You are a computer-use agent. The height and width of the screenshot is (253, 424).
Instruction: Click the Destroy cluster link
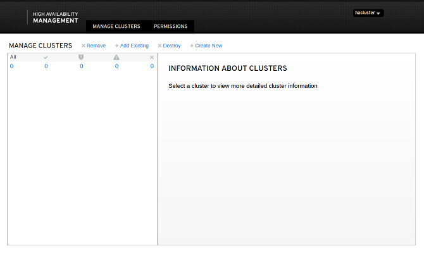[171, 46]
